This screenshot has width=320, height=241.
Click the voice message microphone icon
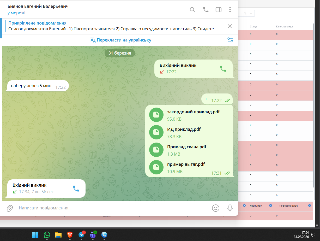[x=230, y=208]
